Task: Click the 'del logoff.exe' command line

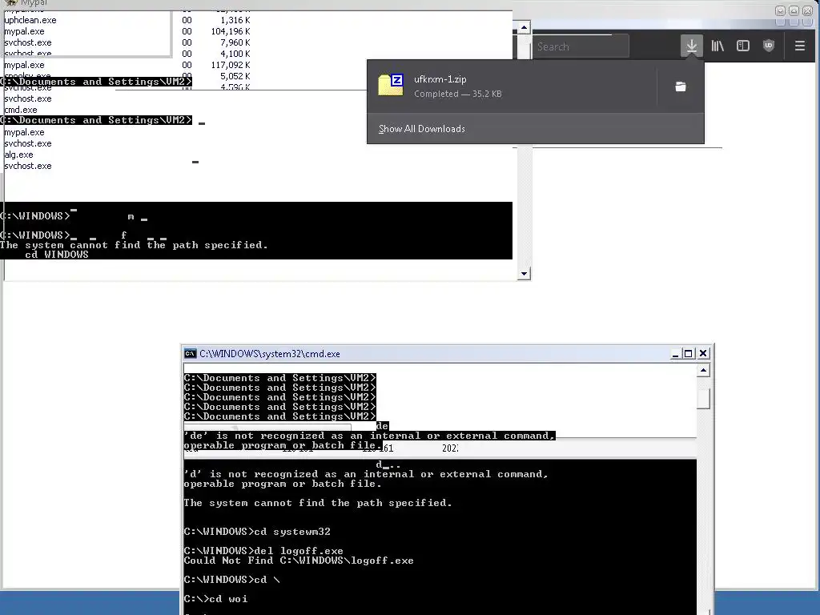Action: click(263, 551)
